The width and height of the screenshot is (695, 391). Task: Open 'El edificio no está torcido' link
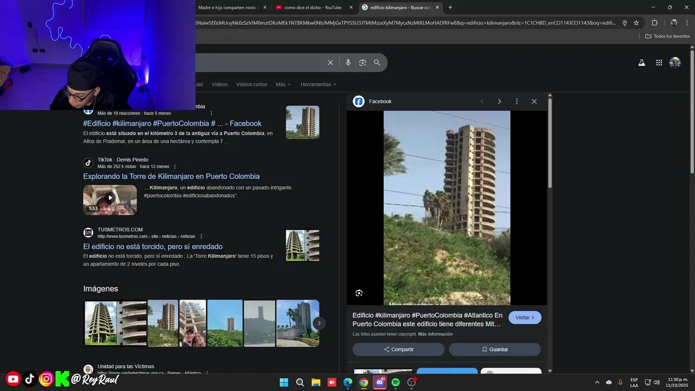(153, 247)
